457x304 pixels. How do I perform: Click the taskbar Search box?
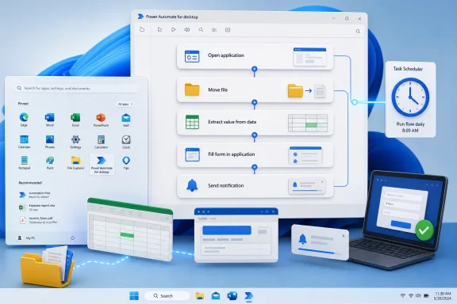(x=167, y=296)
